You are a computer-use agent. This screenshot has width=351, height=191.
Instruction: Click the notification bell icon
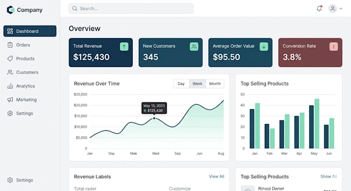[319, 8]
